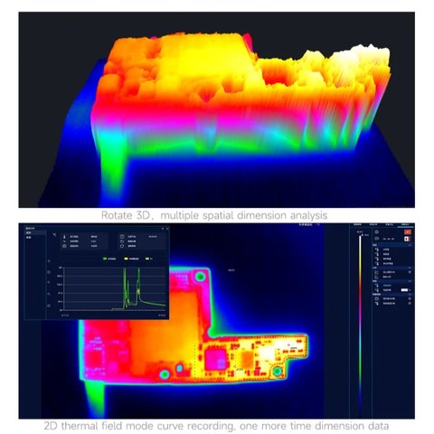This screenshot has height=434, width=434.
Task: Open the dropdown at top center of thermal view
Action: (309, 224)
